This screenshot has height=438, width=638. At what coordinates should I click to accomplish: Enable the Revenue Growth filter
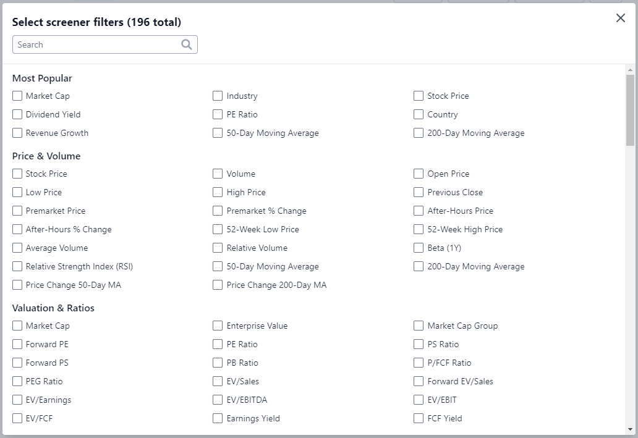tap(17, 133)
